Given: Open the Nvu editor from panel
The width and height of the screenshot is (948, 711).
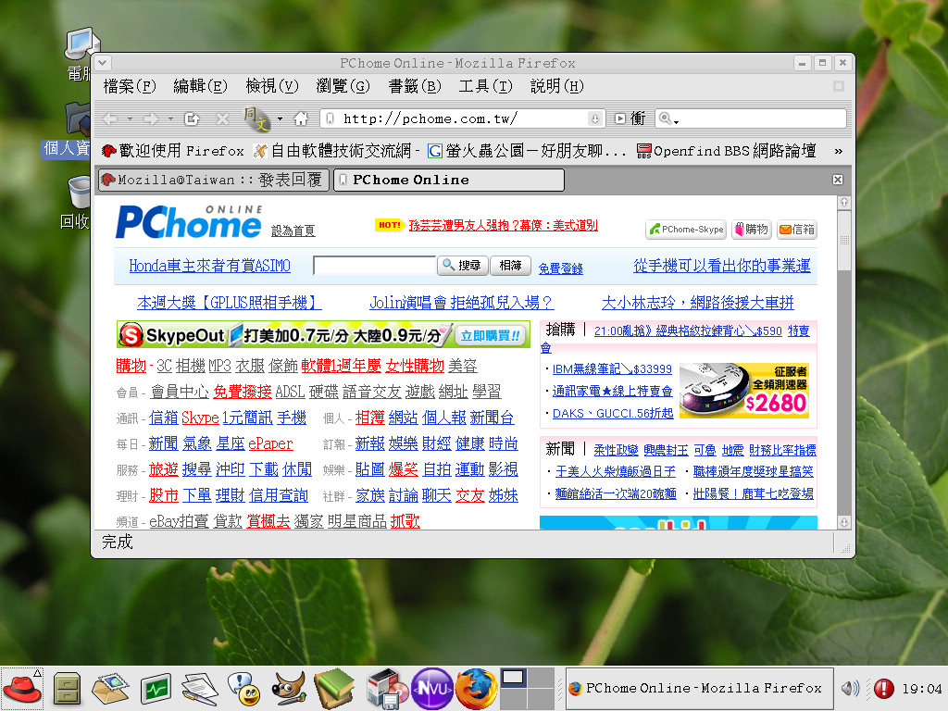Looking at the screenshot, I should tap(430, 688).
